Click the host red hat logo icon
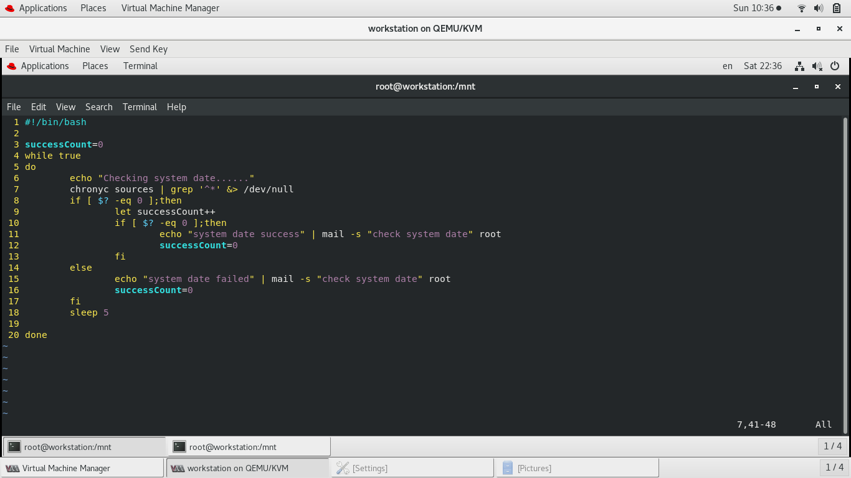This screenshot has width=851, height=478. pos(9,8)
